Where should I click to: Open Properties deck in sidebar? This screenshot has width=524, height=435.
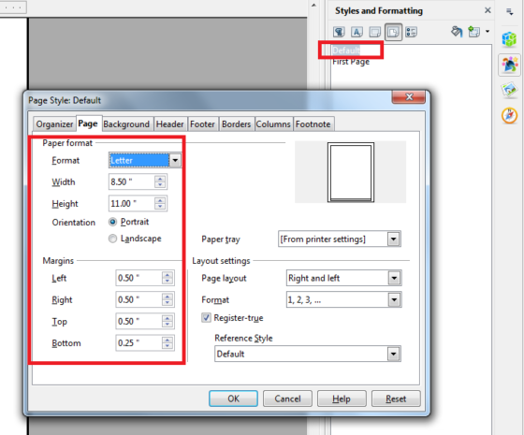coord(509,39)
